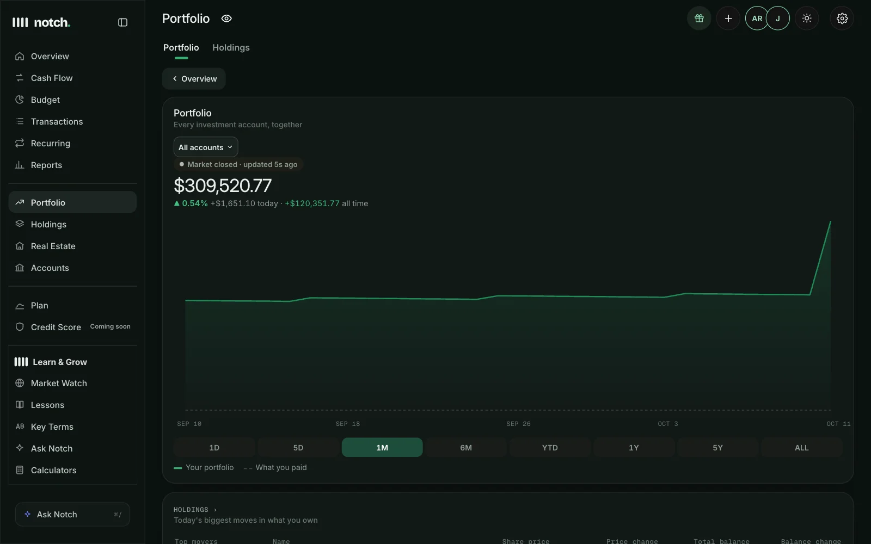Open Real Estate in sidebar

click(x=72, y=246)
